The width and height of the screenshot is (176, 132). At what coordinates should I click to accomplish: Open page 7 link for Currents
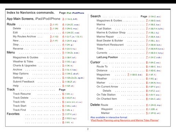[x=147, y=53]
